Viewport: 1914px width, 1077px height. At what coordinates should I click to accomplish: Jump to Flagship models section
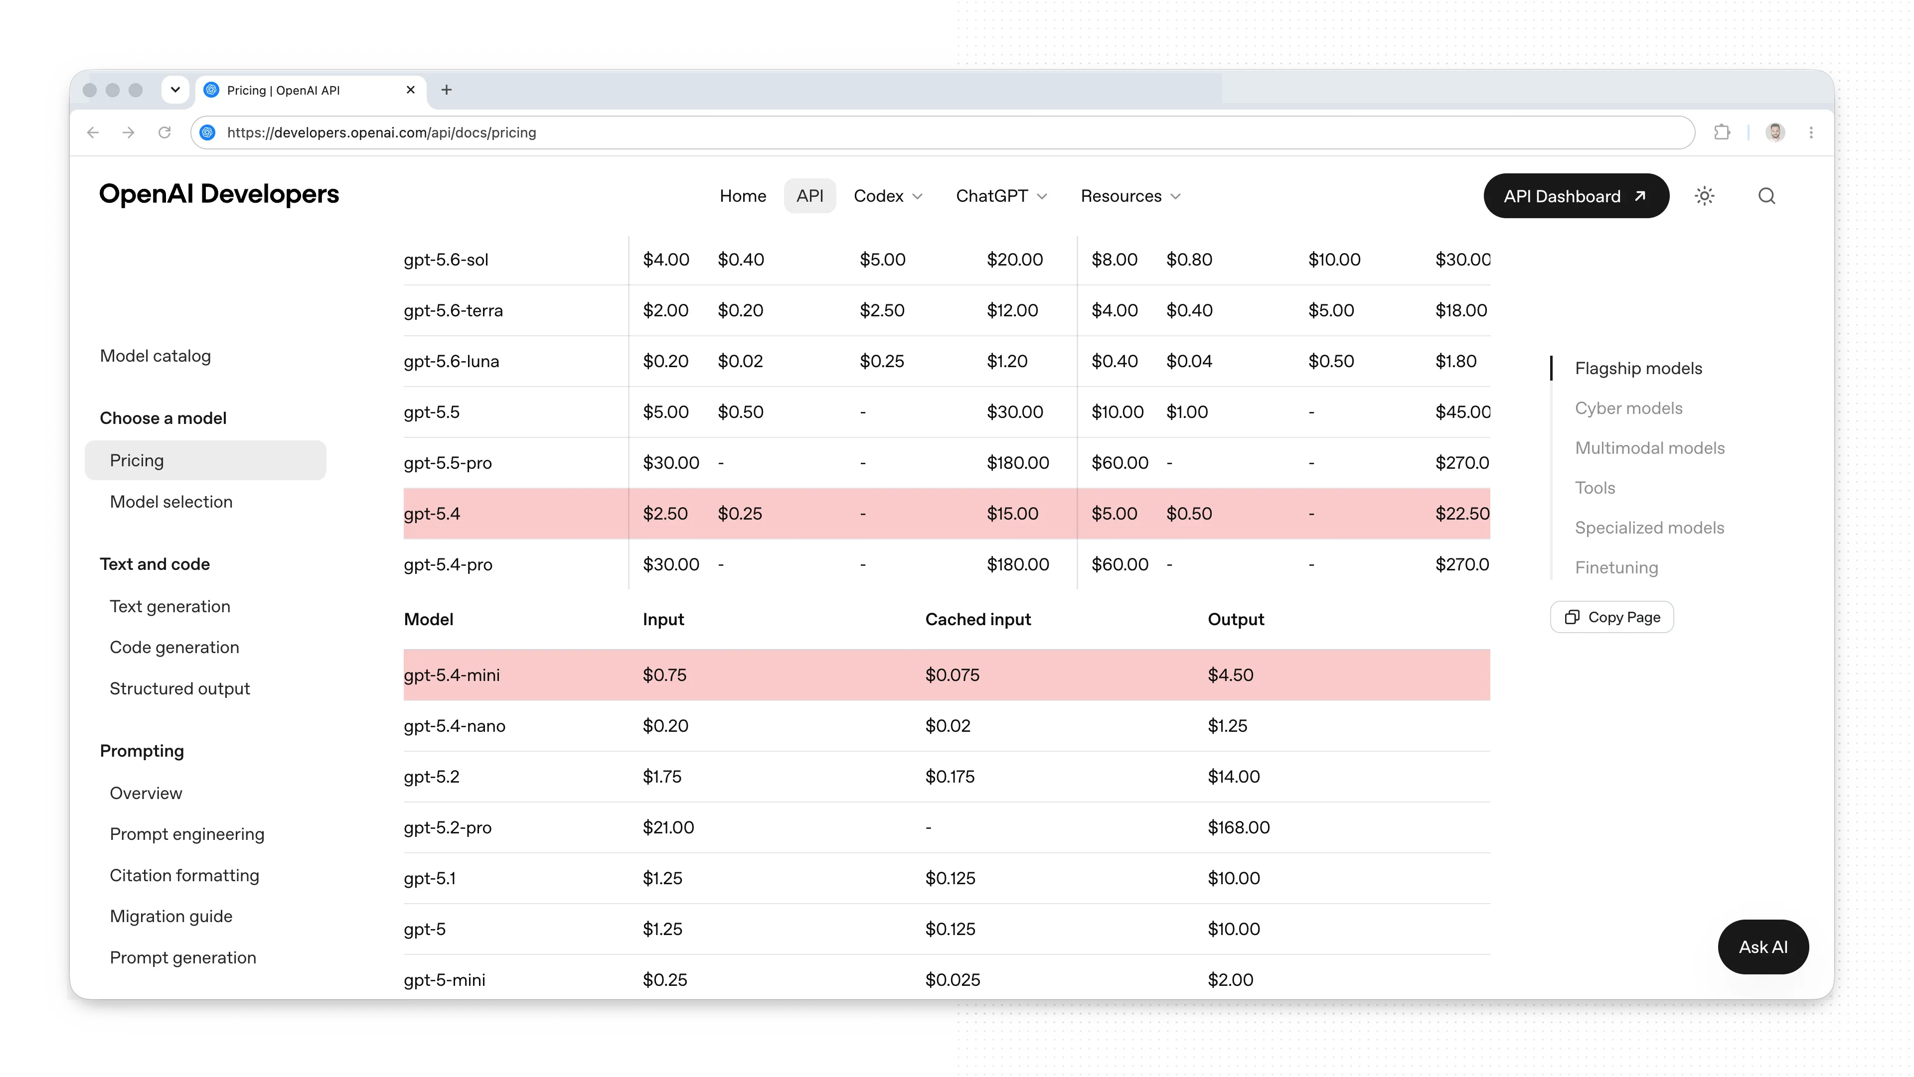pyautogui.click(x=1638, y=369)
